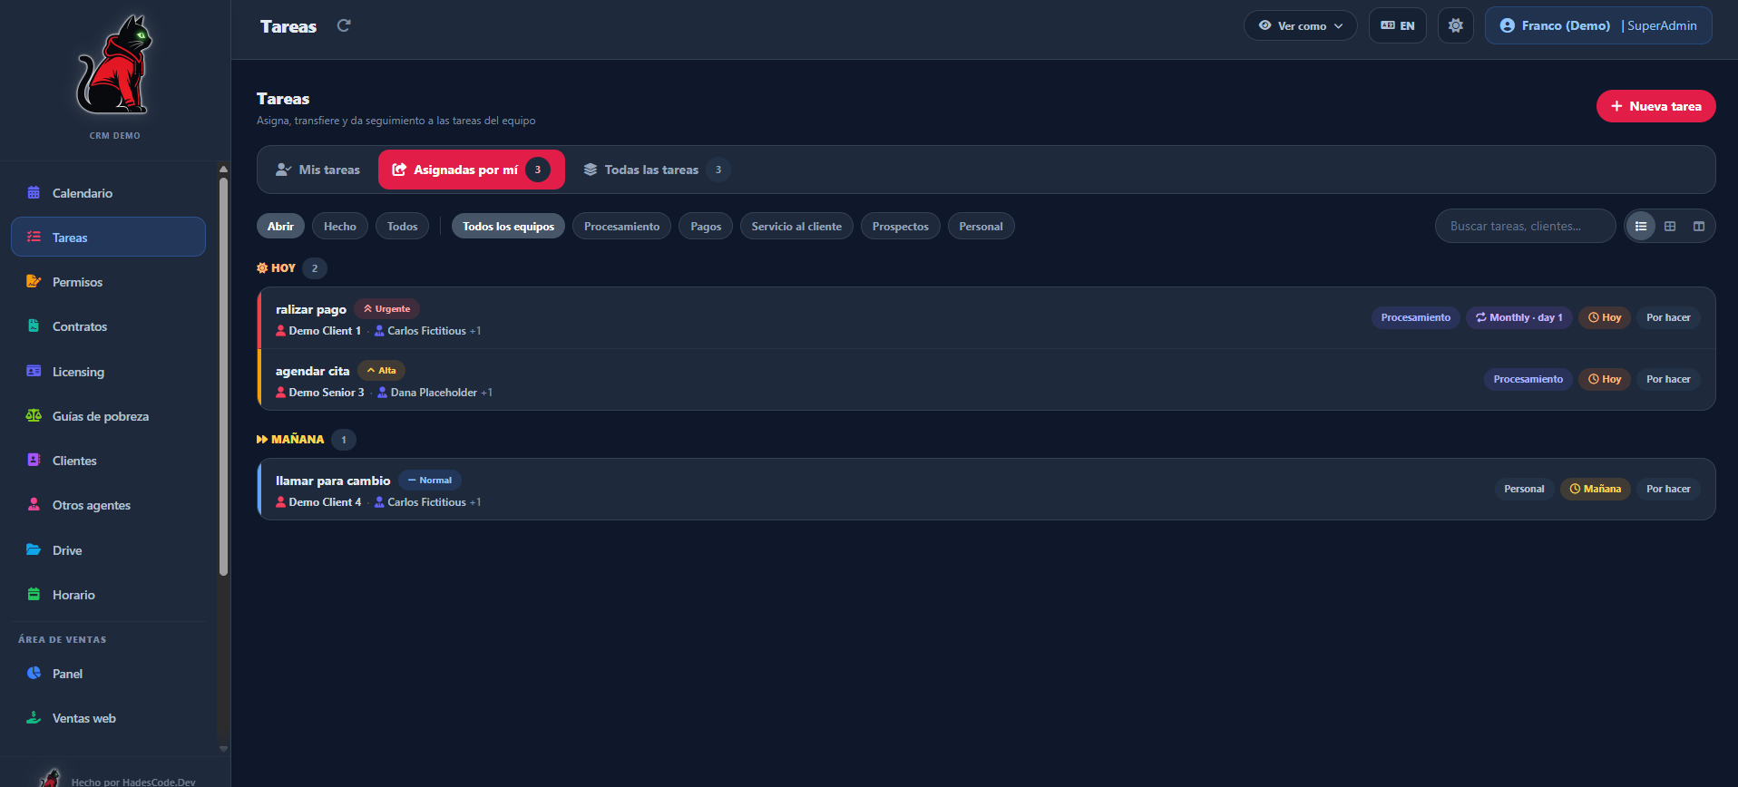Viewport: 1738px width, 787px height.
Task: Open Clientes in the sidebar
Action: [108, 461]
